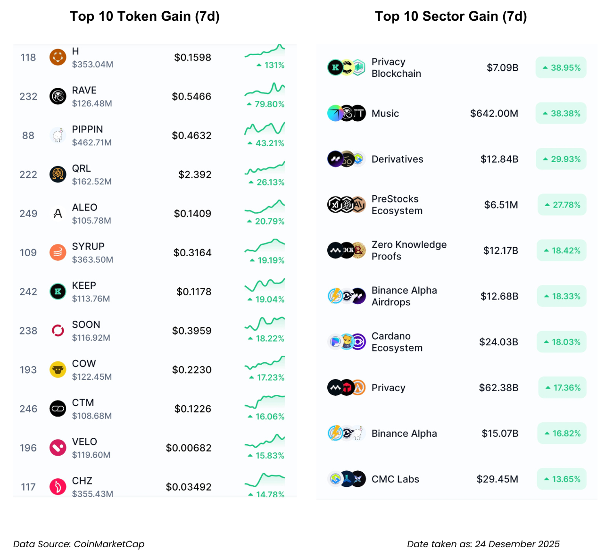
Task: Click the RAVE 7-day sparkline chart
Action: click(265, 89)
